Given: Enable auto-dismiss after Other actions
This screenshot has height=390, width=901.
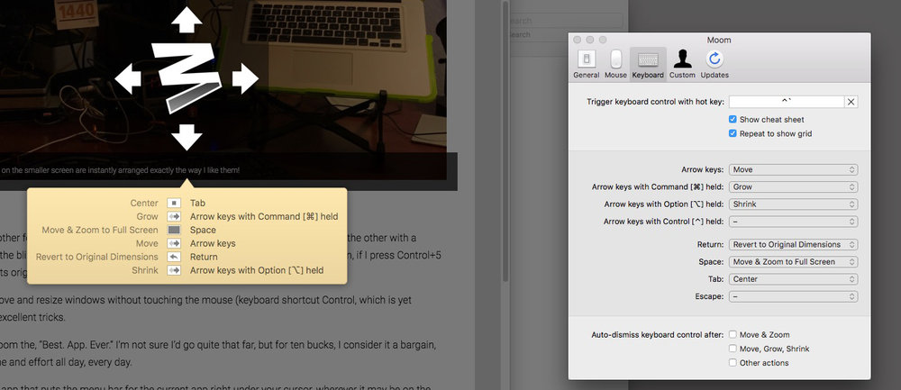Looking at the screenshot, I should coord(733,362).
